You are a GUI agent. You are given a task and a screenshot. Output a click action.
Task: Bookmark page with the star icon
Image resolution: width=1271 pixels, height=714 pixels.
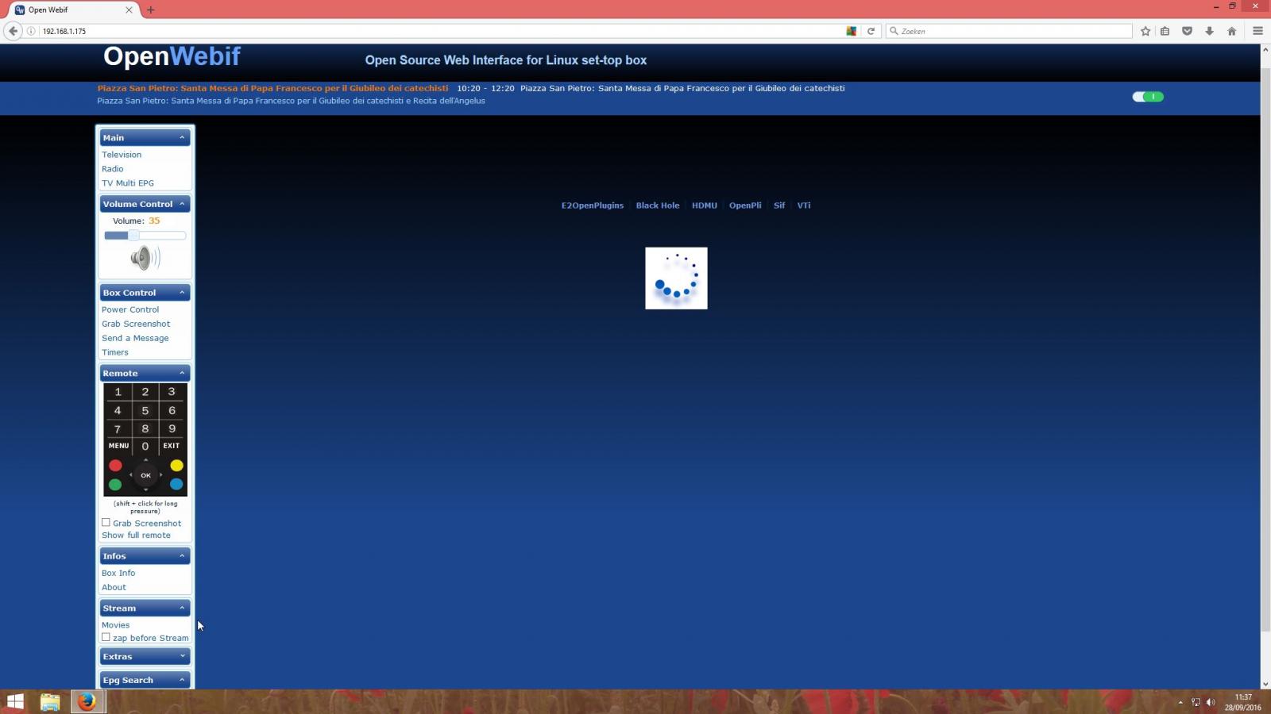tap(1145, 31)
